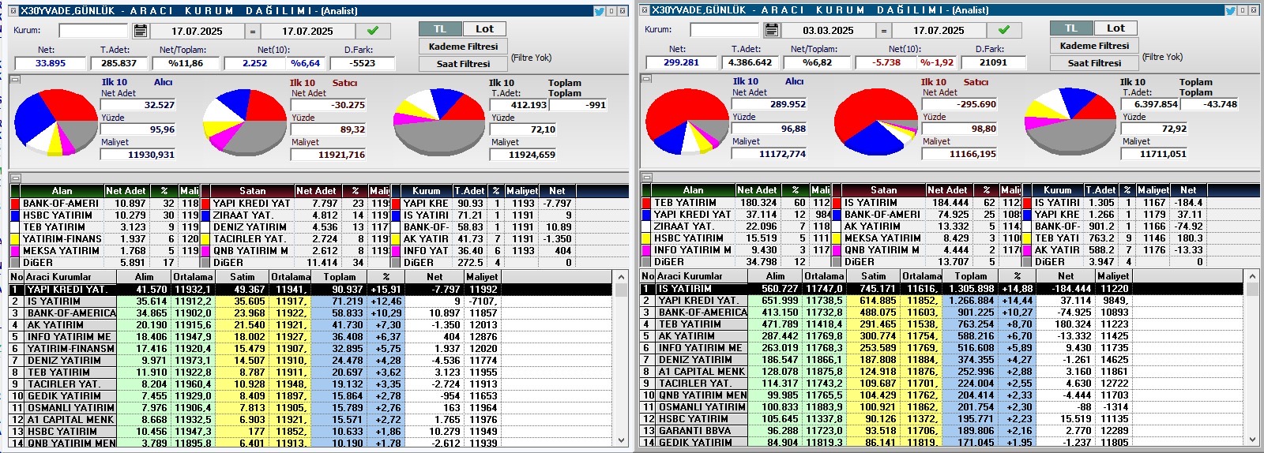The image size is (1264, 453).
Task: Select BANK-OF-AMERICA row in left window list
Action: (x=311, y=313)
